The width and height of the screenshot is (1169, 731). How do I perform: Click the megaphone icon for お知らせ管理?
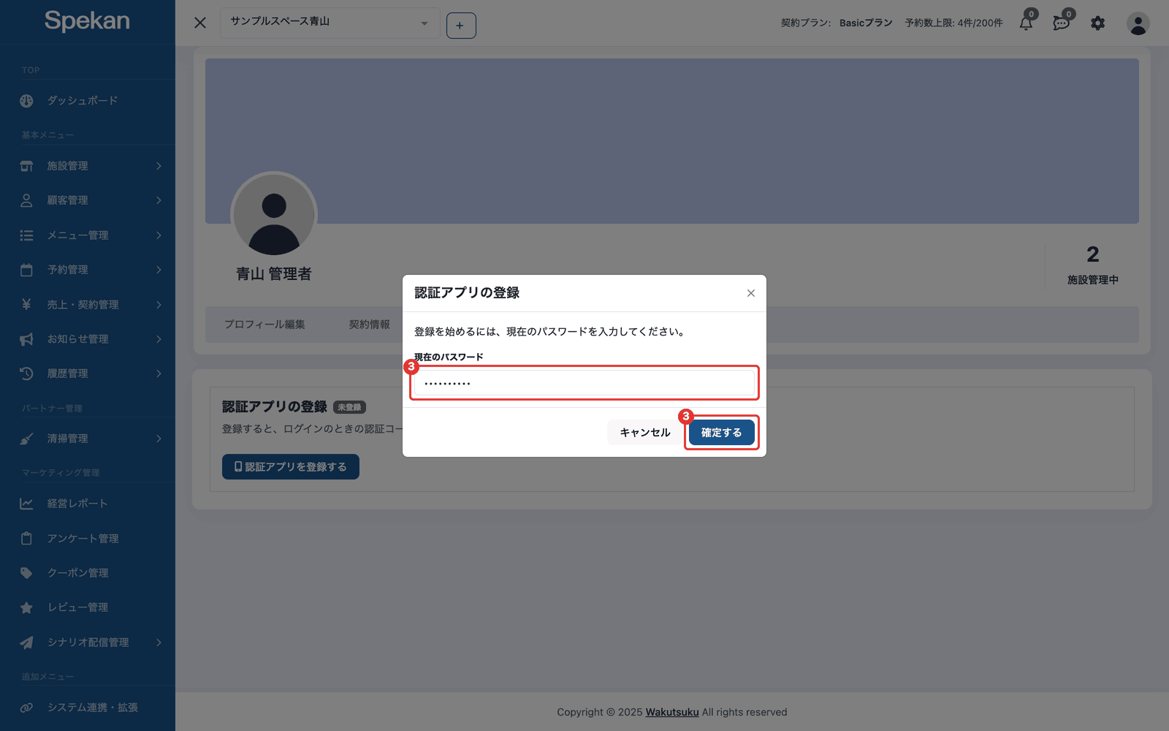pyautogui.click(x=26, y=339)
